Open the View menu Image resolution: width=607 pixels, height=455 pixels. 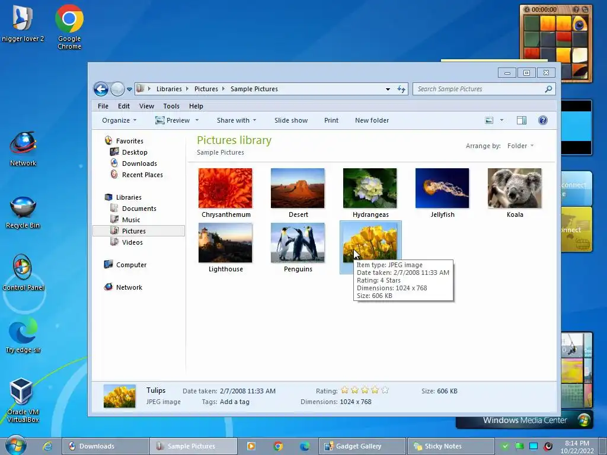point(147,106)
